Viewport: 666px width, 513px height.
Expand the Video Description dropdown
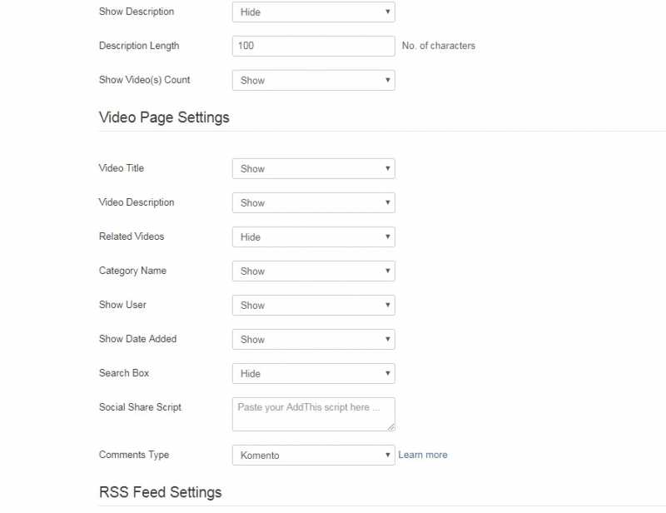click(313, 203)
